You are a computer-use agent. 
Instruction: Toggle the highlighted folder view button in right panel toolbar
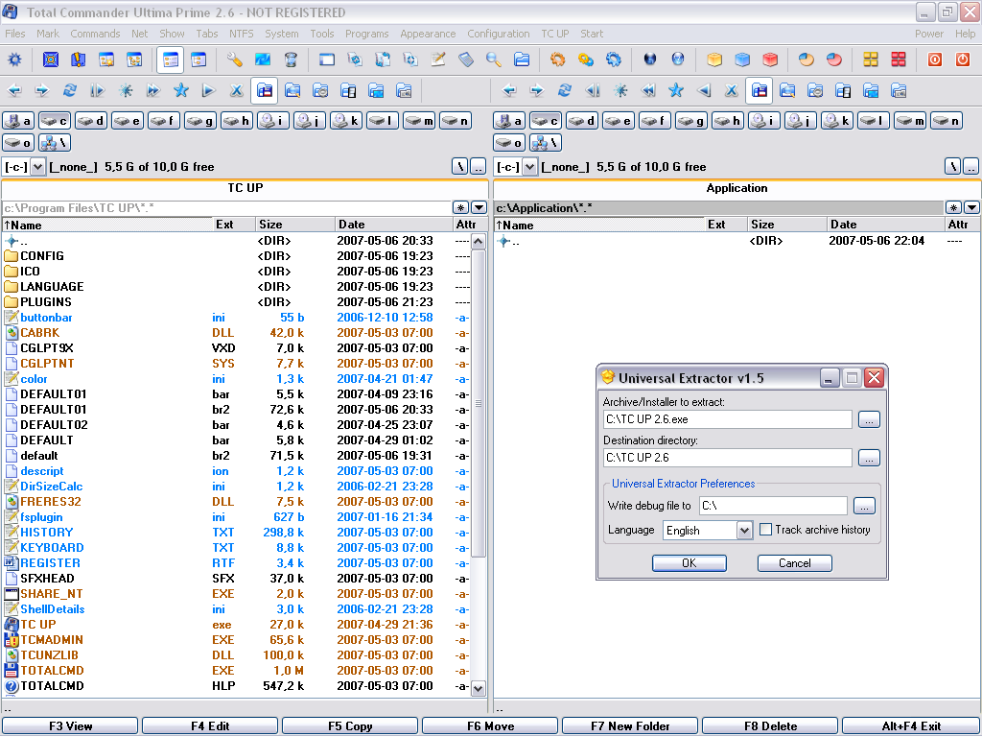coord(760,91)
